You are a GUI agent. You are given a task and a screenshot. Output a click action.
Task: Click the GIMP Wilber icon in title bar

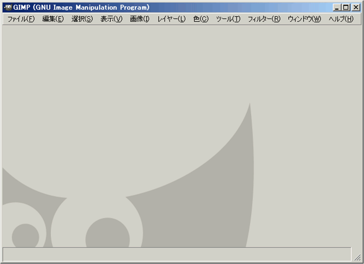8,7
